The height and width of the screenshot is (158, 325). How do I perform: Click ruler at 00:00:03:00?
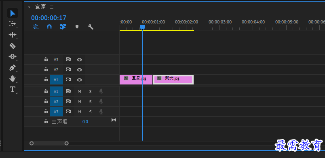click(x=220, y=22)
